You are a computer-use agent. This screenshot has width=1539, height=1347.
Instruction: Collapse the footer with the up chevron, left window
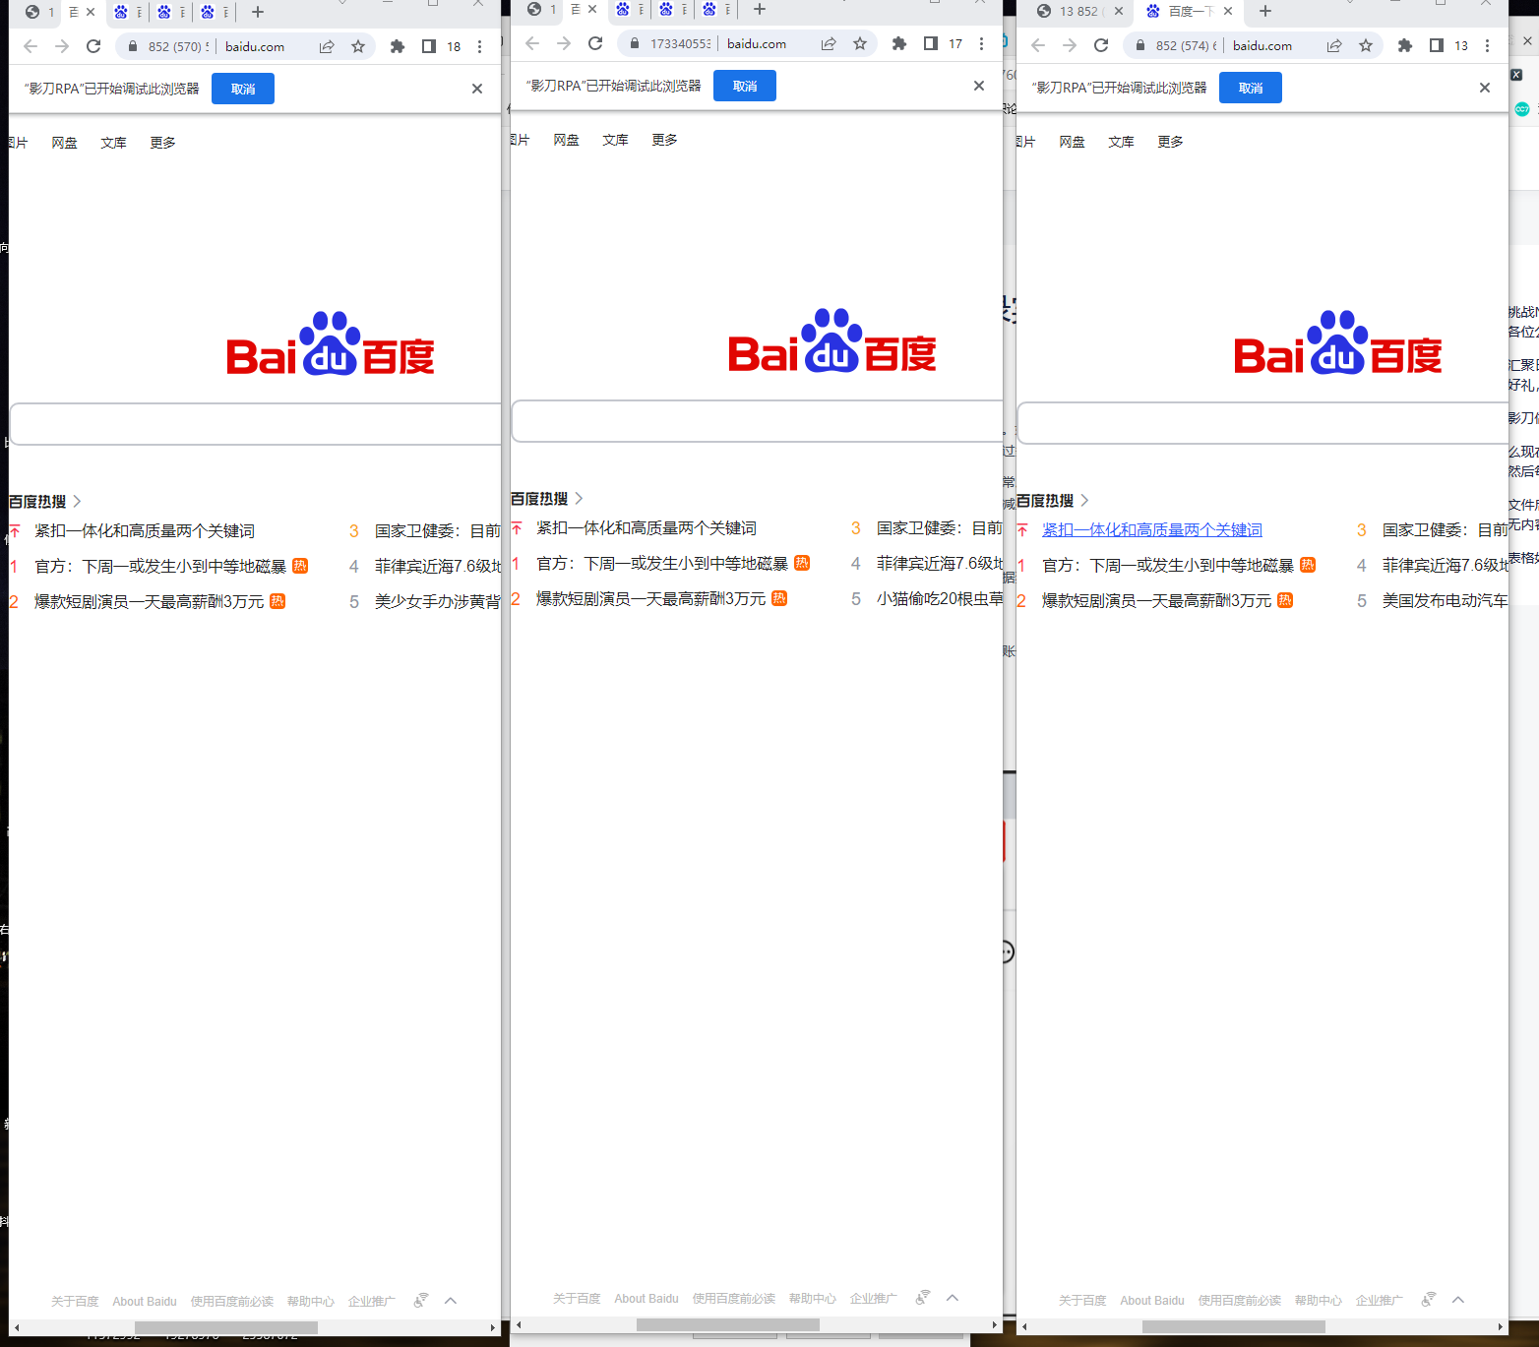coord(451,1301)
